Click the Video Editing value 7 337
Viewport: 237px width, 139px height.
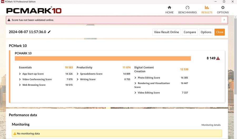point(185,92)
